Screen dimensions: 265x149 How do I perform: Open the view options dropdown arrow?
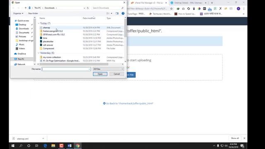[111, 14]
